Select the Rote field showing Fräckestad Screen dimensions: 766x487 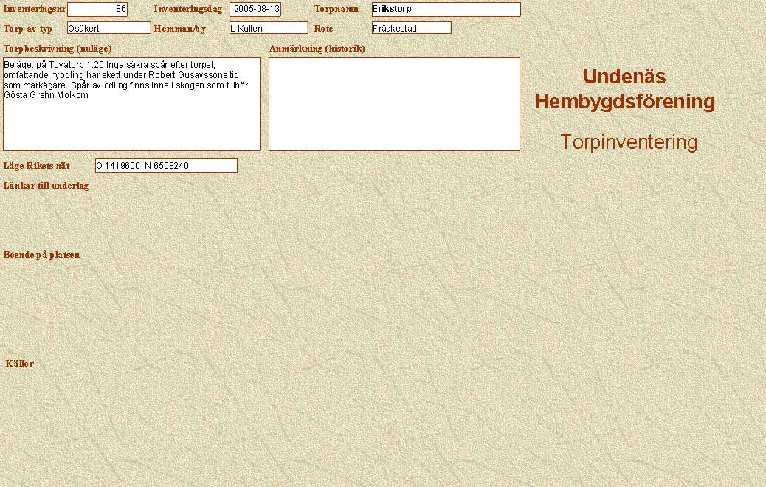(x=411, y=28)
